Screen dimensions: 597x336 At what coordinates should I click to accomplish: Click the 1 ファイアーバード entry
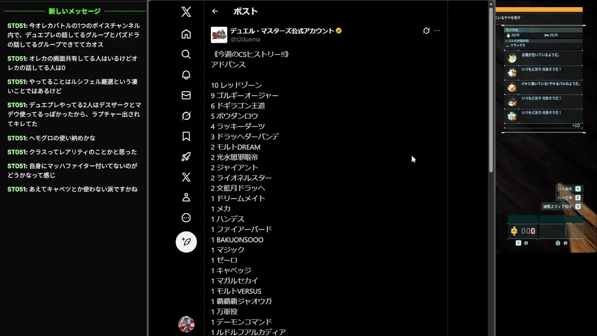(x=241, y=229)
